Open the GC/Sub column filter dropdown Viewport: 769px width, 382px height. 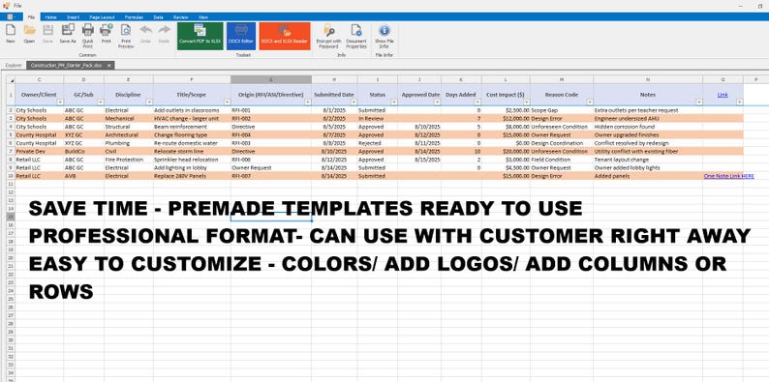pos(101,103)
